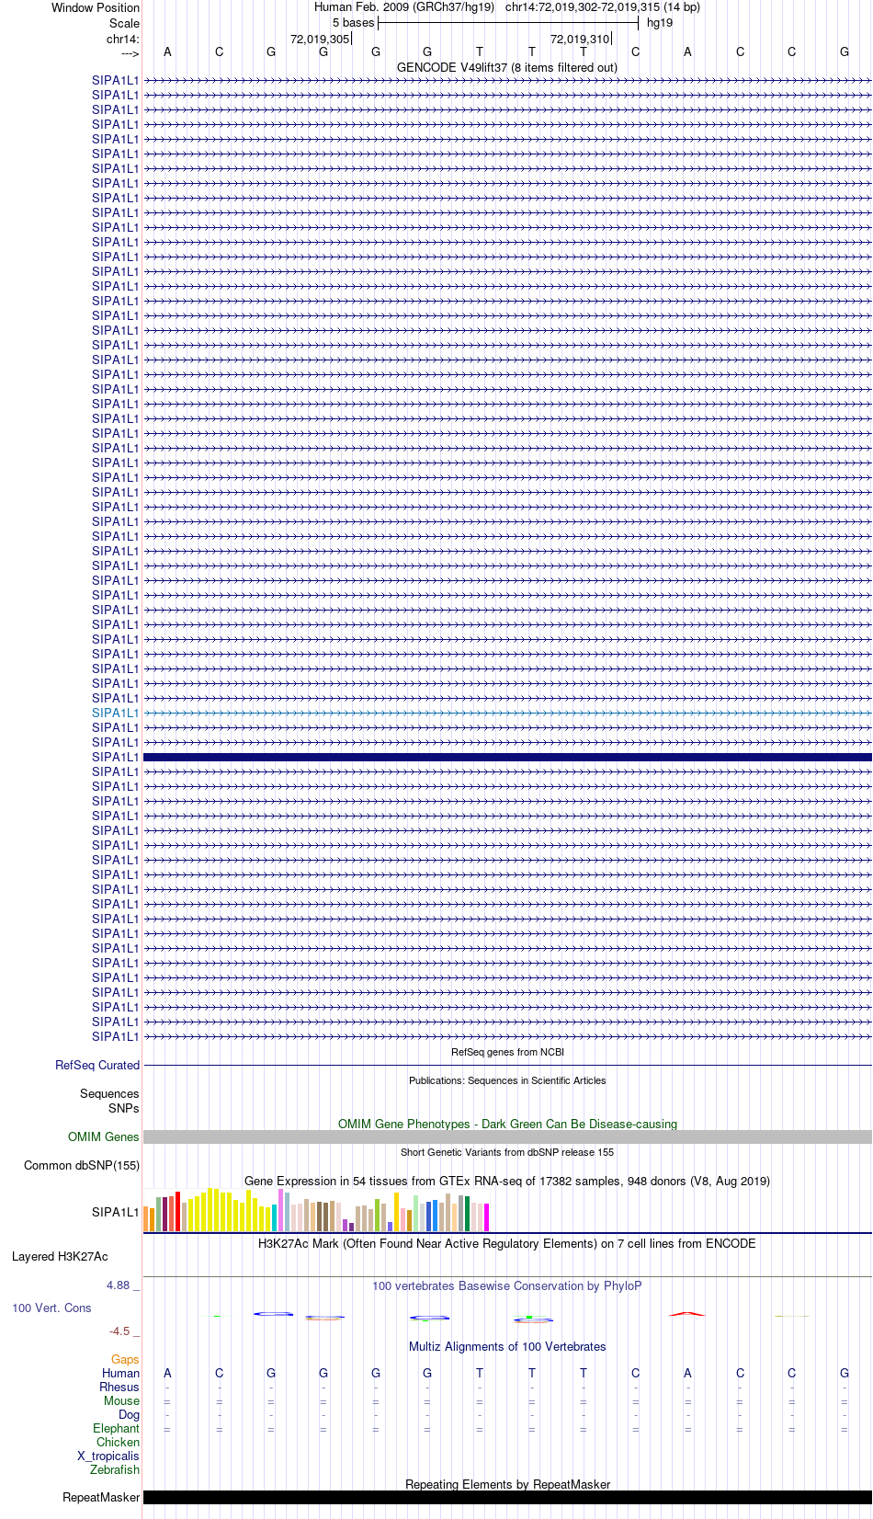The image size is (873, 1519).
Task: Click the 4.88 PhyloP upper scale value
Action: [x=119, y=1285]
